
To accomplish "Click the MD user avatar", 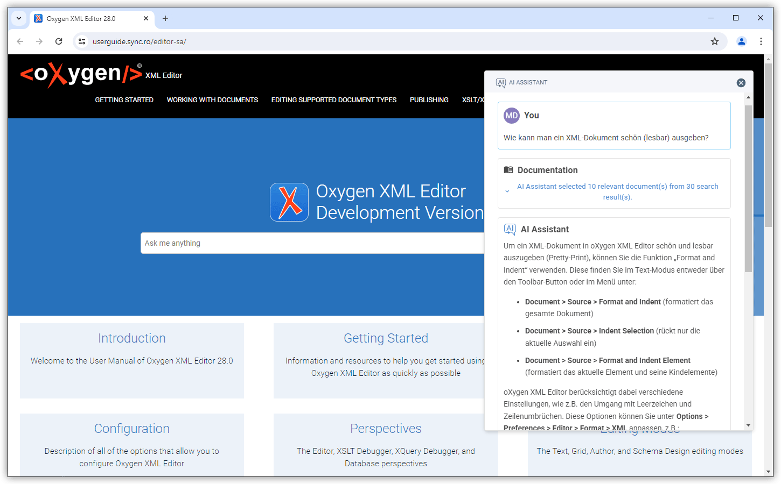I will 511,116.
